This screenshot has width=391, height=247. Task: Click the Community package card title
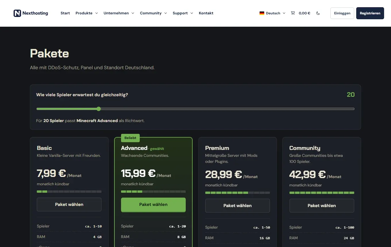point(305,148)
